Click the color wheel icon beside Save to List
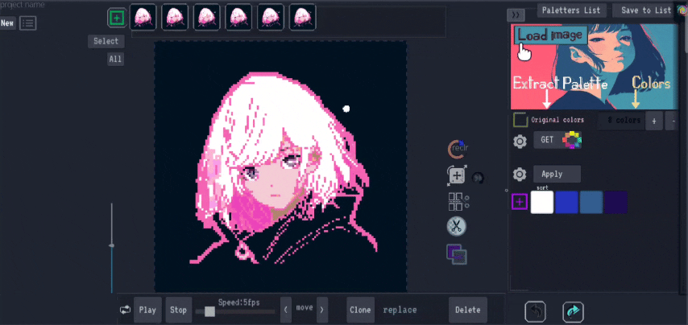 pyautogui.click(x=682, y=10)
